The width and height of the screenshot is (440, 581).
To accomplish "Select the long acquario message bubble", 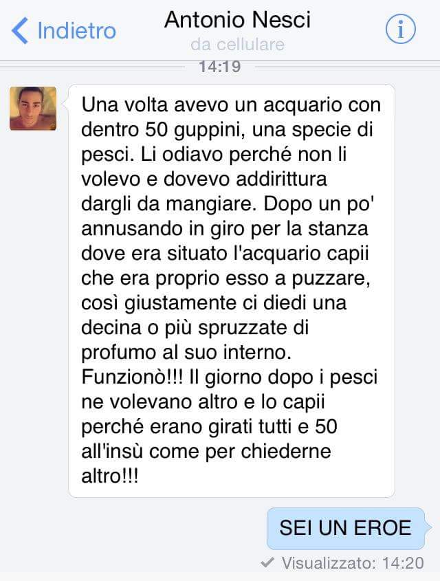I will pos(232,291).
